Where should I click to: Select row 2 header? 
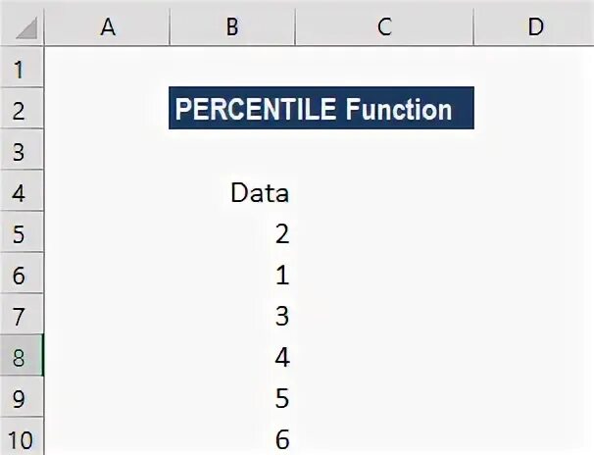pos(22,110)
